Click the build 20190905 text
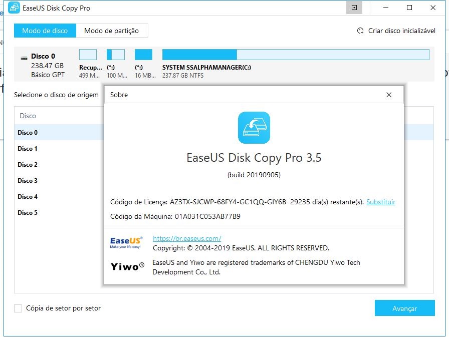 coord(254,175)
